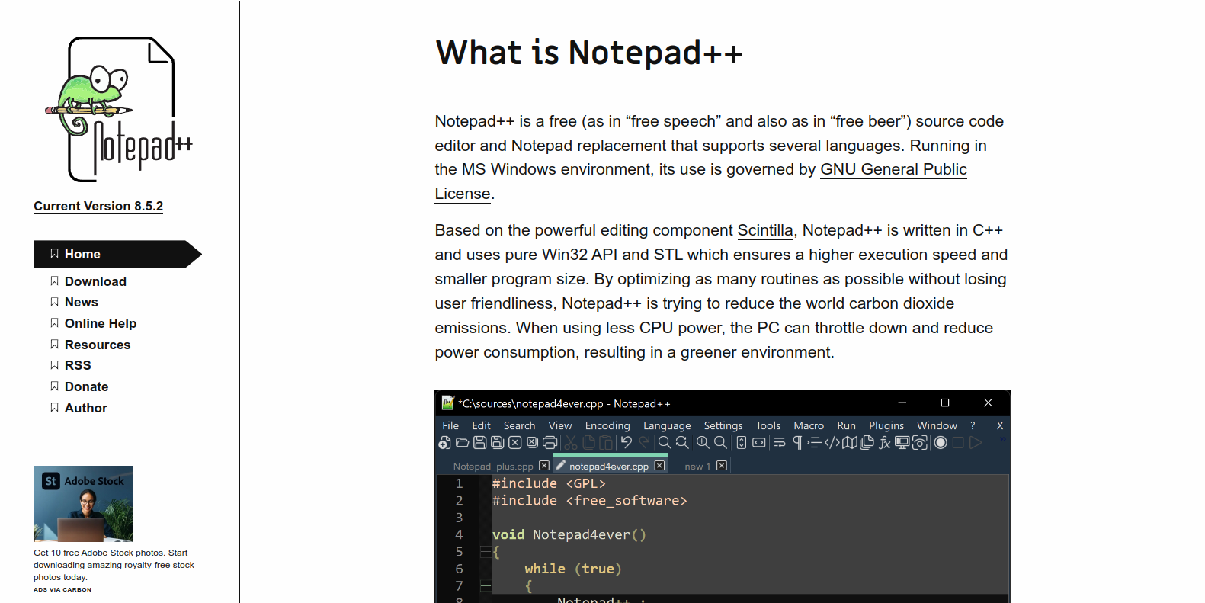The image size is (1205, 603).
Task: Click the Save icon in Notepad++ toolbar
Action: 479,442
